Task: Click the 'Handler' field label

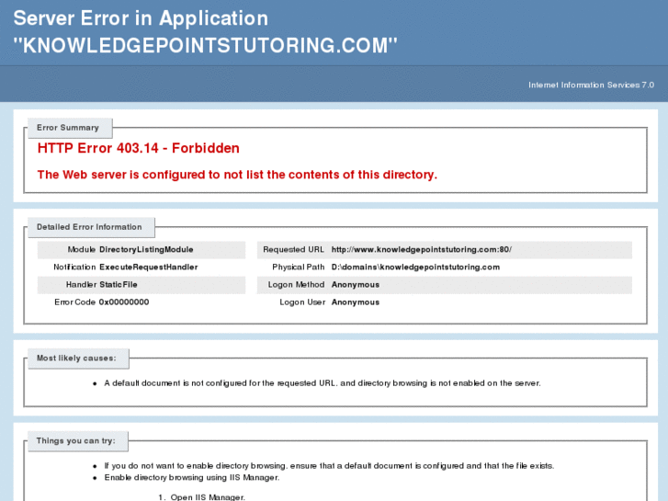Action: (x=81, y=284)
